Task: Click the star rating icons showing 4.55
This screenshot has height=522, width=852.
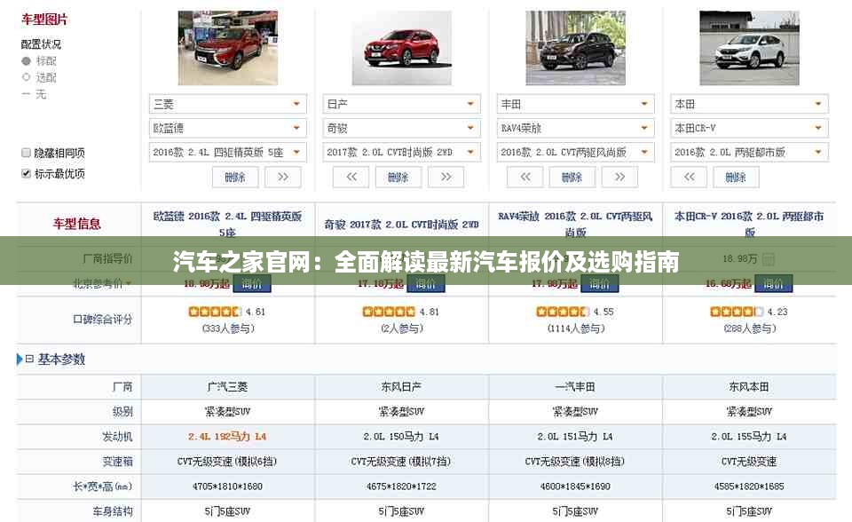Action: tap(562, 312)
